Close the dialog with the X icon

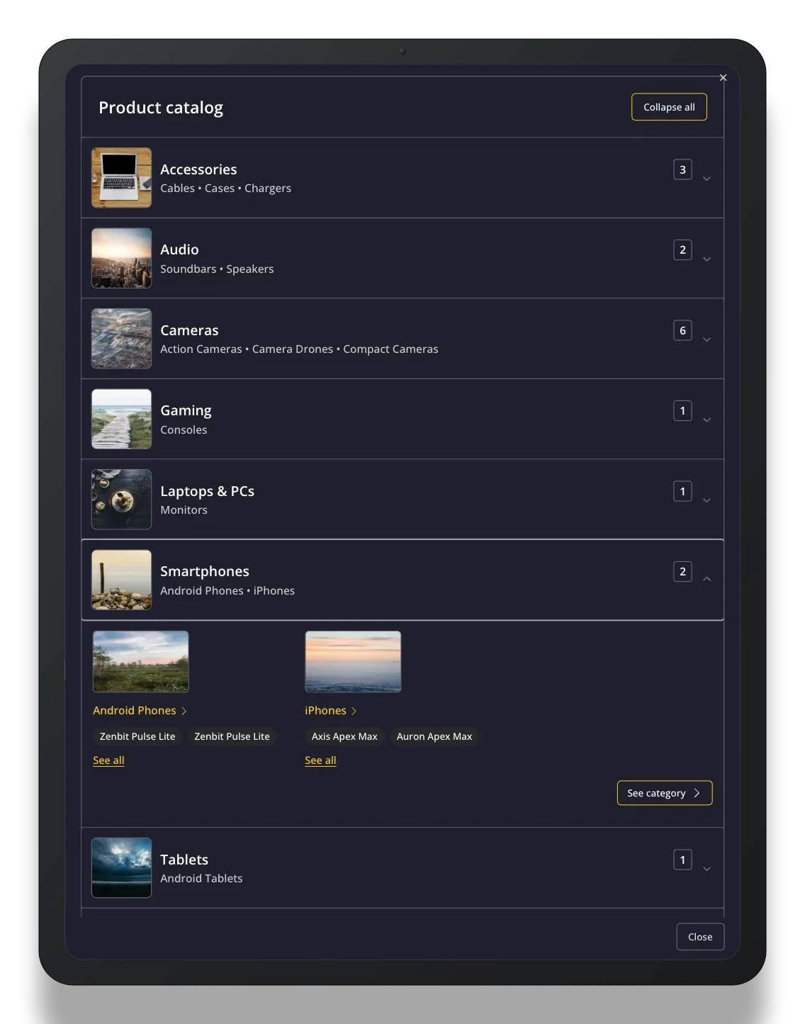[723, 78]
